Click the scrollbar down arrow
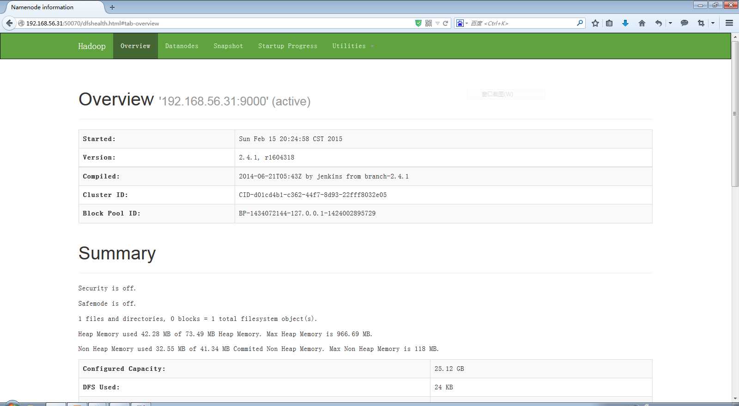Image resolution: width=739 pixels, height=406 pixels. pos(735,398)
